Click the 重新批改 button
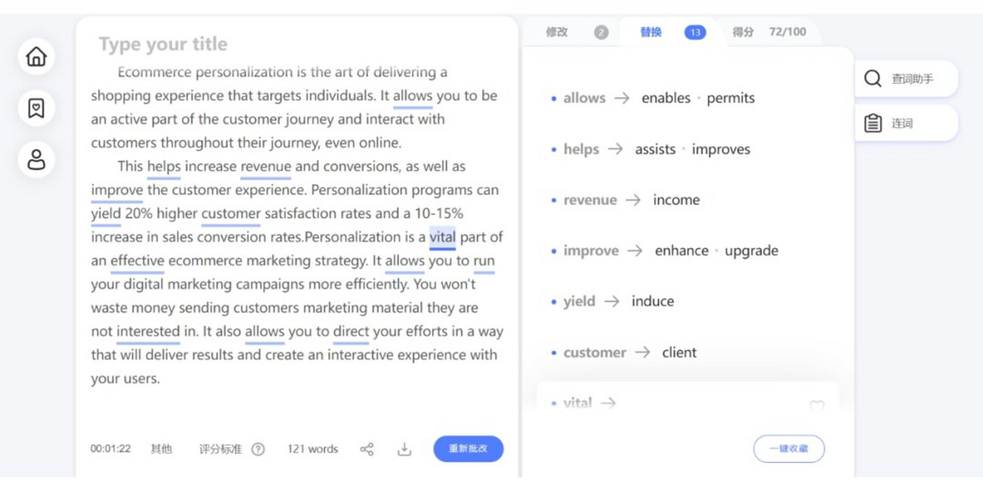The height and width of the screenshot is (491, 983). click(x=468, y=449)
